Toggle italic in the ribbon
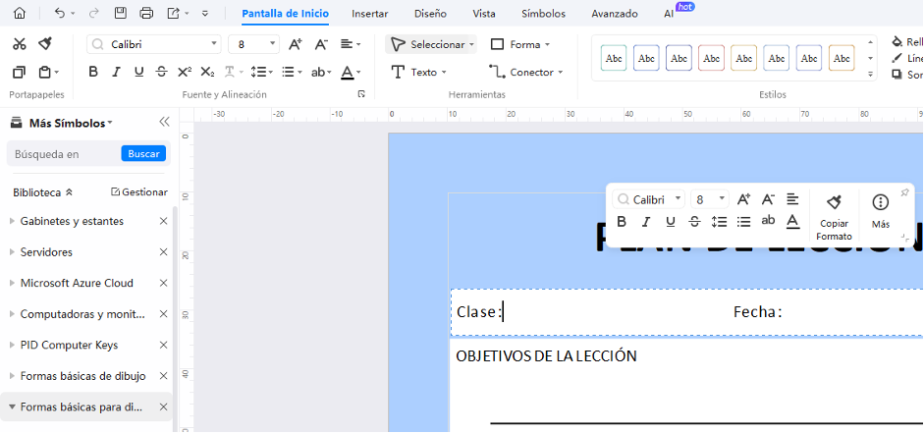The image size is (924, 433). pos(116,72)
